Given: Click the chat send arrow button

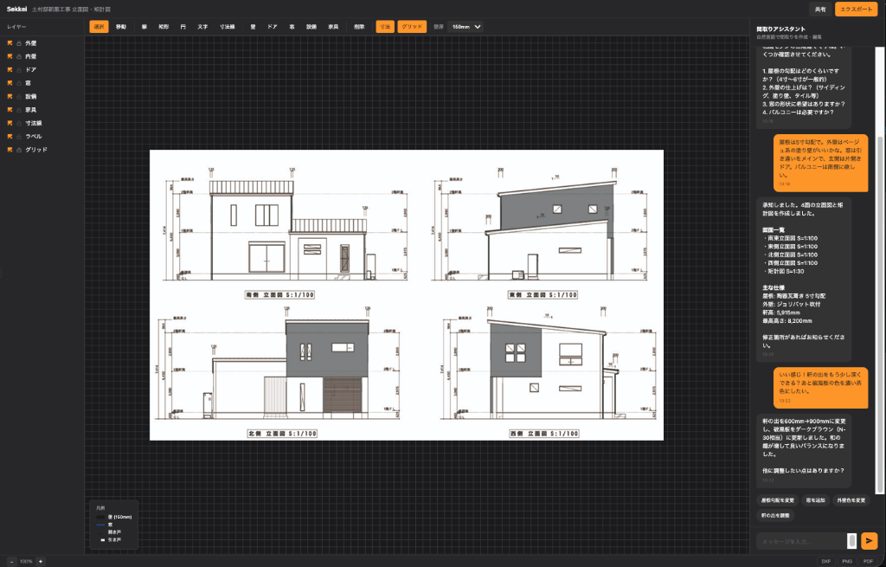Looking at the screenshot, I should [x=870, y=540].
